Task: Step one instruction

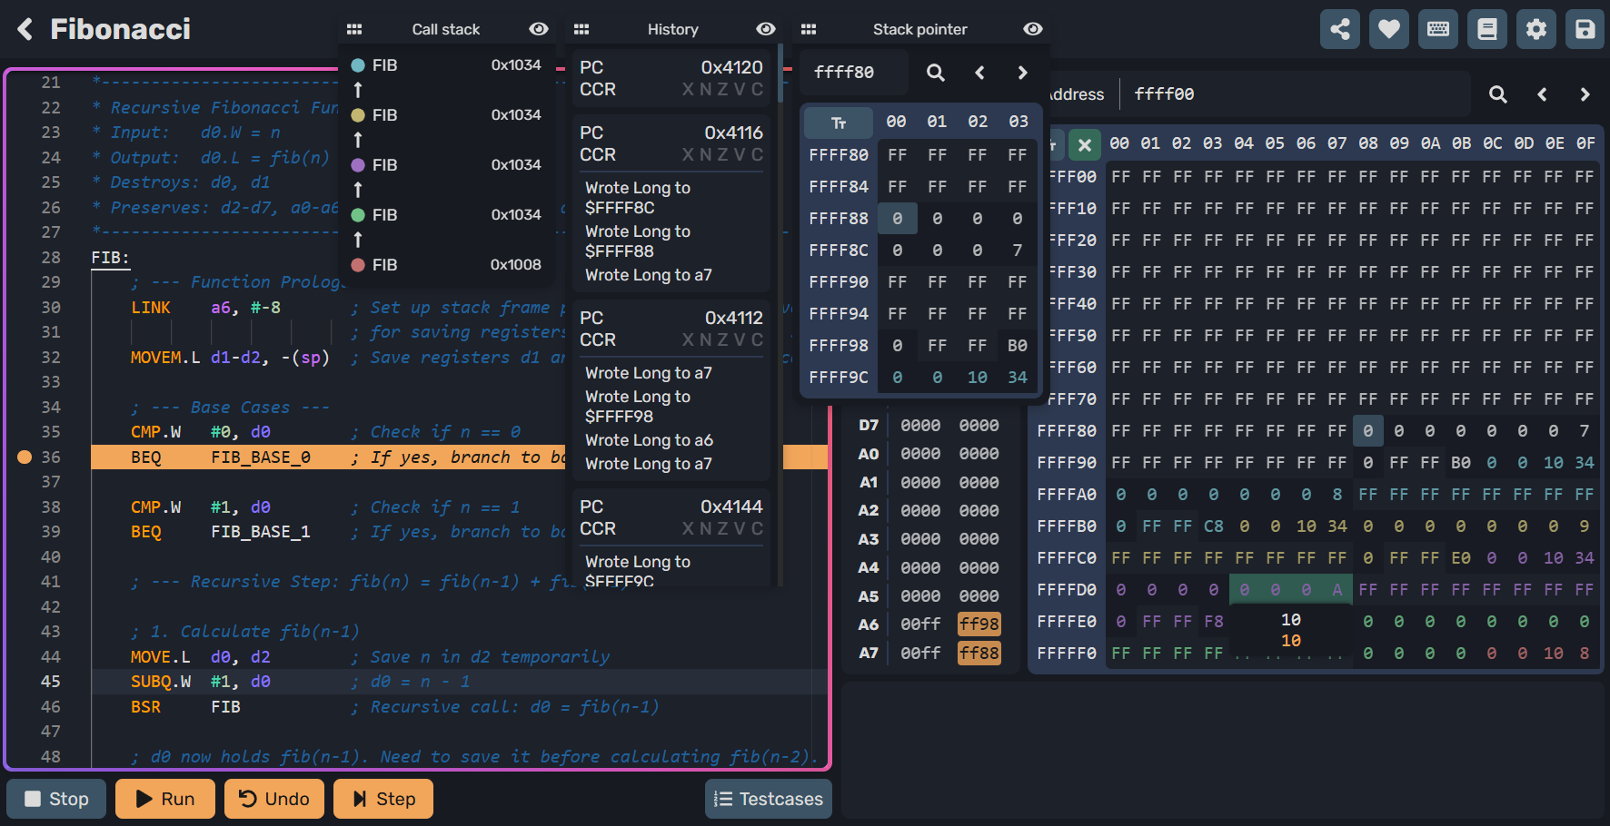Action: pyautogui.click(x=383, y=799)
